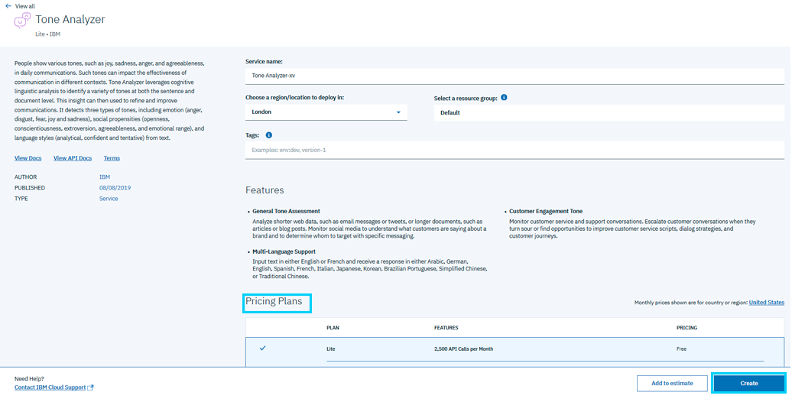
Task: Click the FEATURES column header
Action: (446, 328)
